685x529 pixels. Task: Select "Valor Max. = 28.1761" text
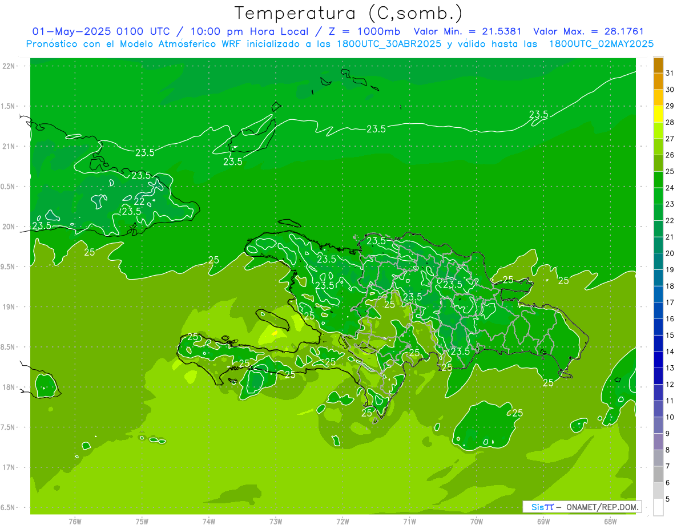(x=588, y=31)
